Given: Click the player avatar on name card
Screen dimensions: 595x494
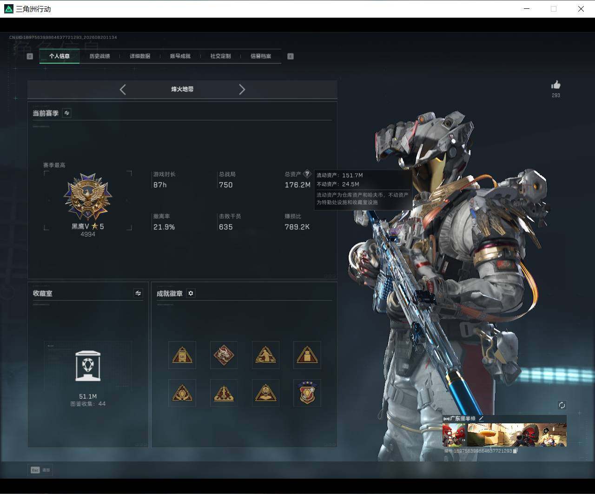Looking at the screenshot, I should [454, 435].
